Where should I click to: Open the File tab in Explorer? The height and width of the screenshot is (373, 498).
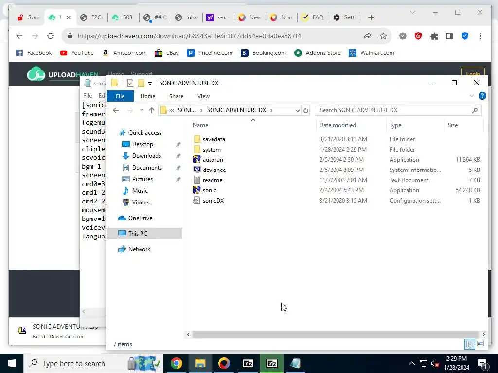120,96
